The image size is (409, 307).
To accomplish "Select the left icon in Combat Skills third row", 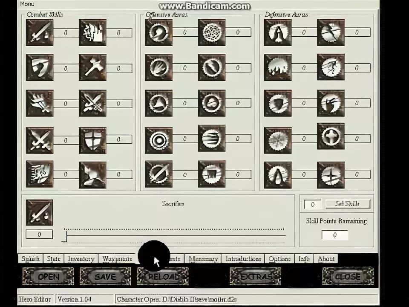I will point(40,103).
